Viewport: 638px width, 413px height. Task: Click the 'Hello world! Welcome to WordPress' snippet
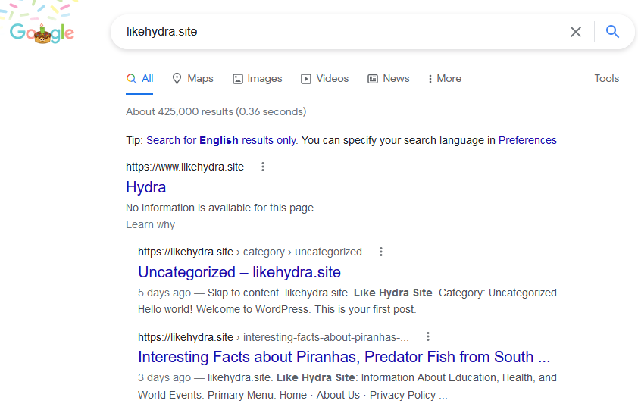277,310
